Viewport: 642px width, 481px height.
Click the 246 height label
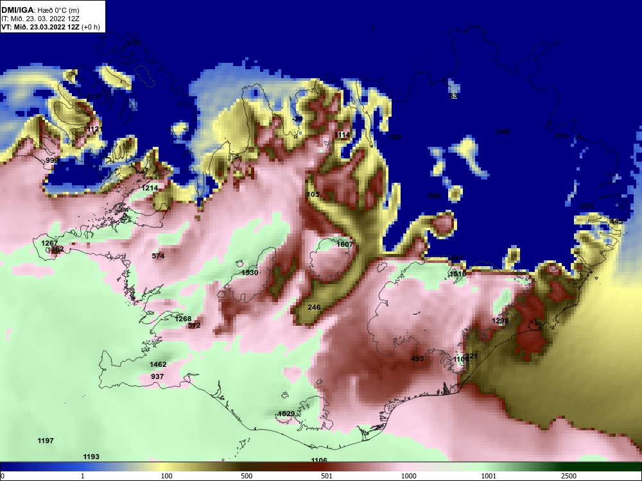(314, 308)
